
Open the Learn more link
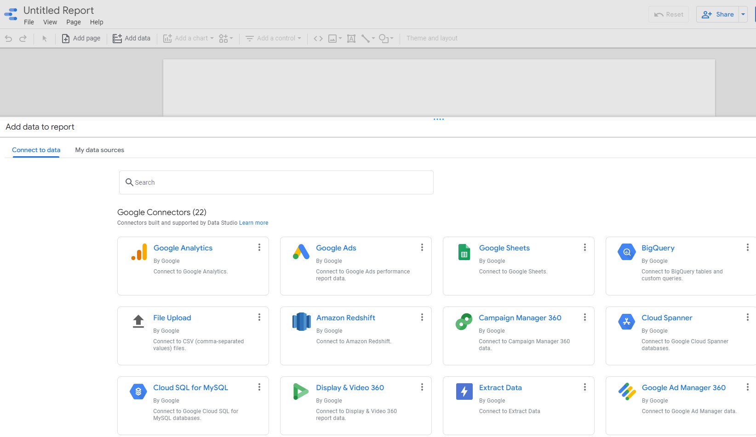(x=254, y=223)
